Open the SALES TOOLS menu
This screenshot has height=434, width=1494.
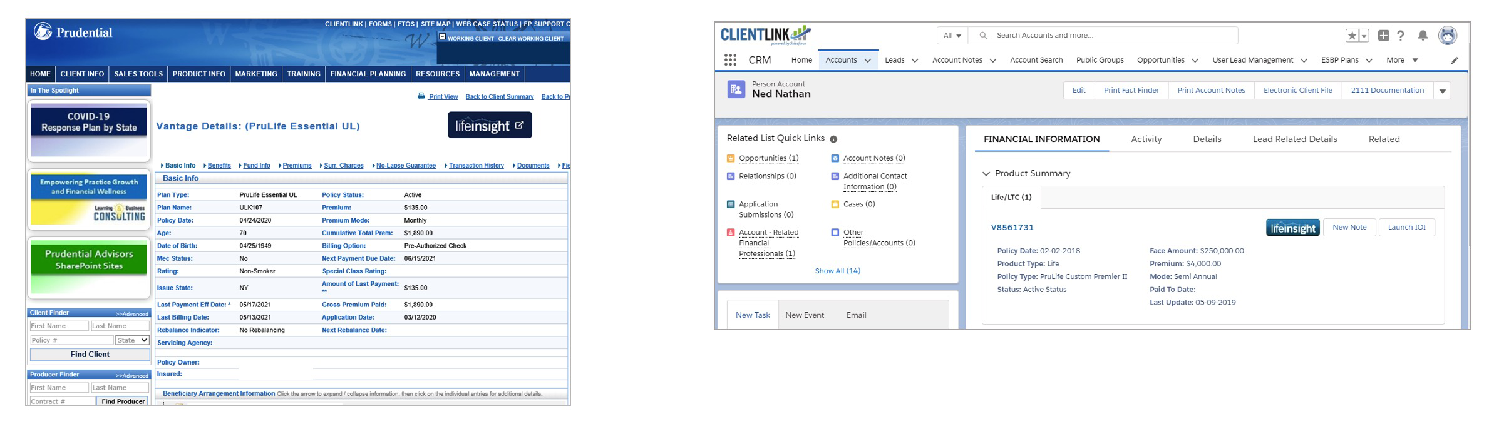point(138,74)
